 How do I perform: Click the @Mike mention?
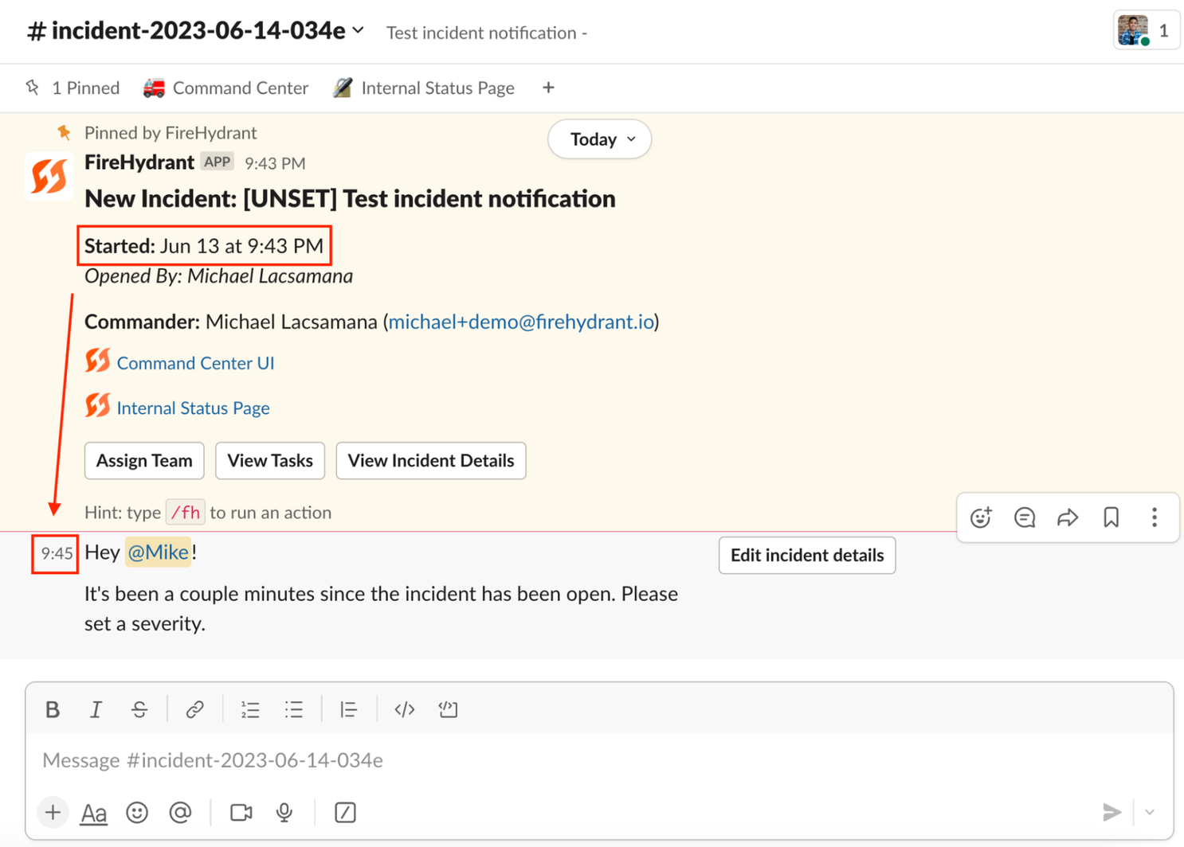[158, 552]
